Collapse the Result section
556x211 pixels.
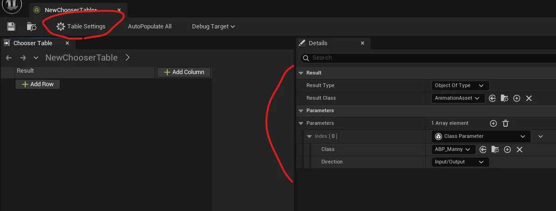point(301,73)
